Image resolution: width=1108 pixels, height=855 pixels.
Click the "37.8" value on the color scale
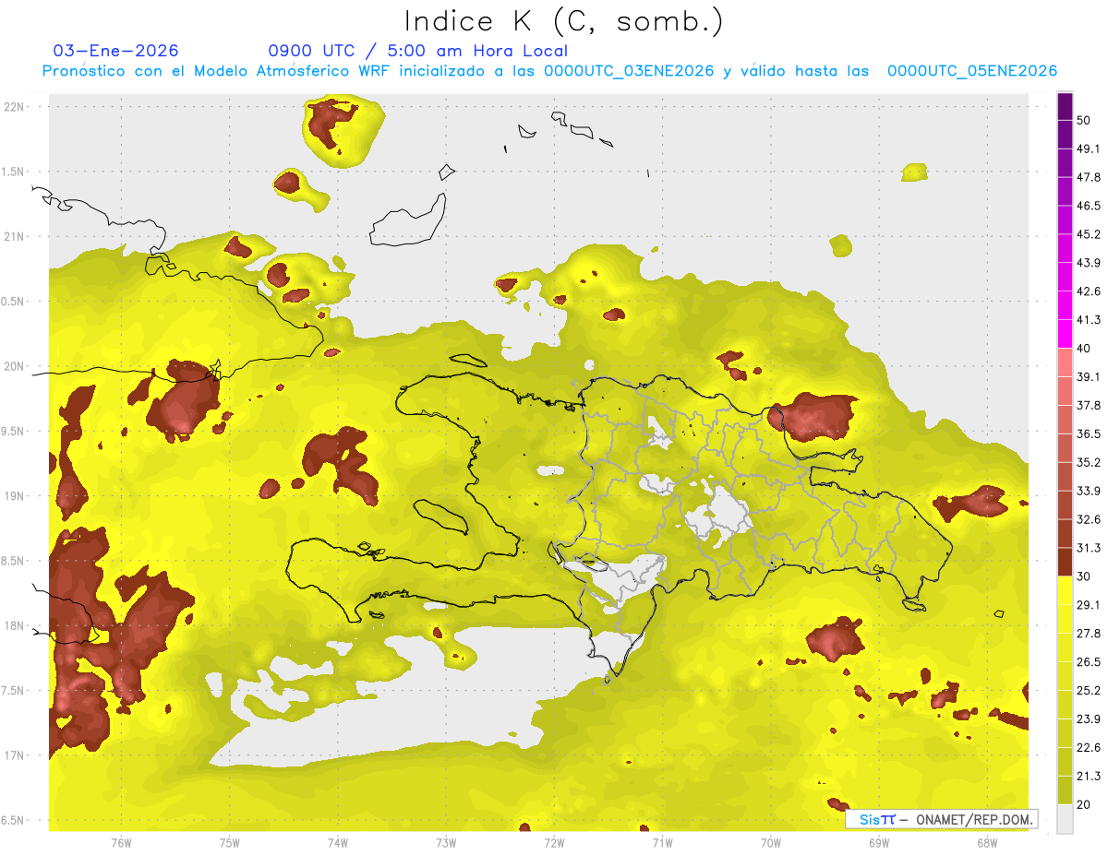tap(1088, 405)
